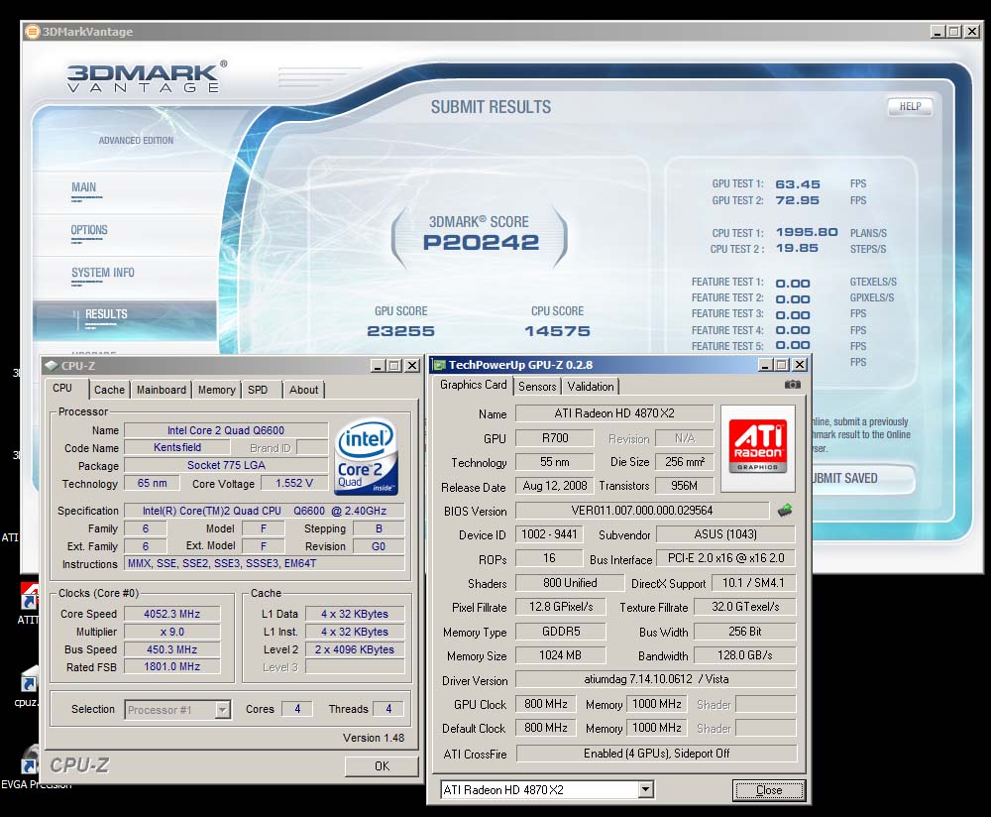Close the 3DMarkVantage window
991x817 pixels.
tap(972, 31)
